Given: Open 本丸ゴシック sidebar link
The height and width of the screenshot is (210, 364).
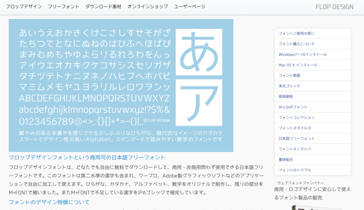Looking at the screenshot, I should (x=313, y=86).
